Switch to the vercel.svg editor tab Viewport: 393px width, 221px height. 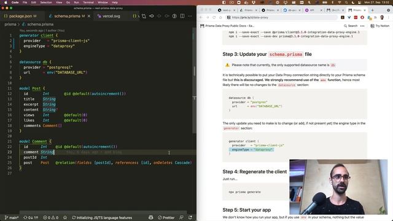(x=111, y=16)
